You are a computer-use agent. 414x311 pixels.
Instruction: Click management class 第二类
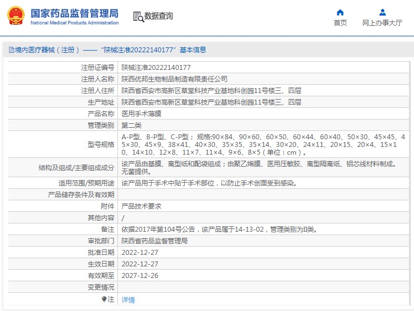pos(132,126)
